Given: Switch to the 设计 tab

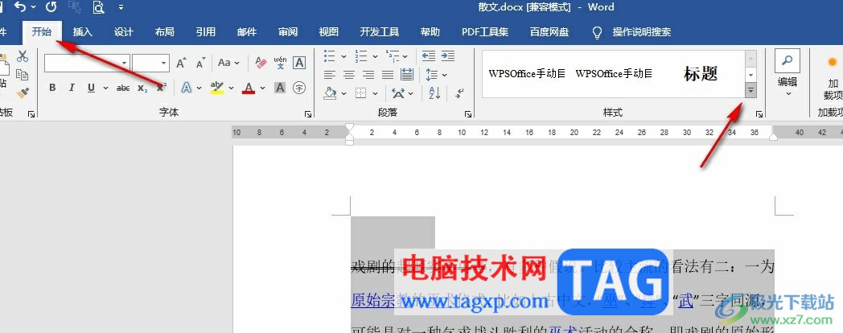Looking at the screenshot, I should pos(124,32).
